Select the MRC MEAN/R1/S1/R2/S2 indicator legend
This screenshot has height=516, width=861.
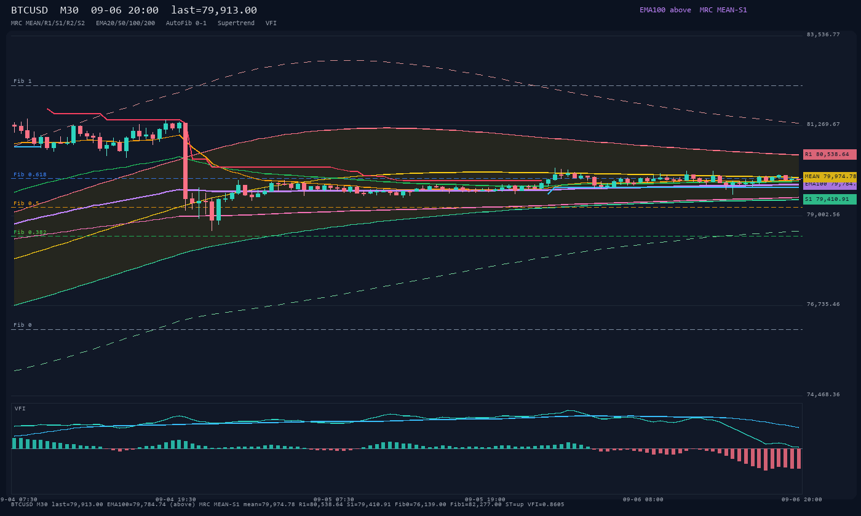coord(48,23)
